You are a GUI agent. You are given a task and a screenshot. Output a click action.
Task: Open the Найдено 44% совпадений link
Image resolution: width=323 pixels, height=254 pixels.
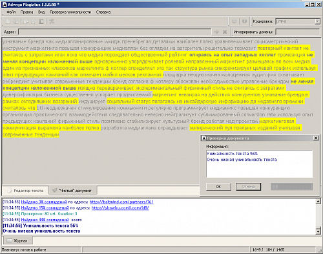pos(45,220)
